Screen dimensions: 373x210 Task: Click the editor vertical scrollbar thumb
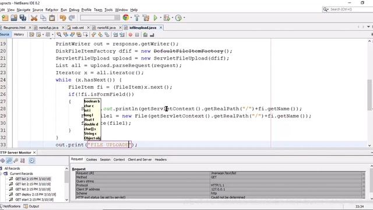coord(370,94)
